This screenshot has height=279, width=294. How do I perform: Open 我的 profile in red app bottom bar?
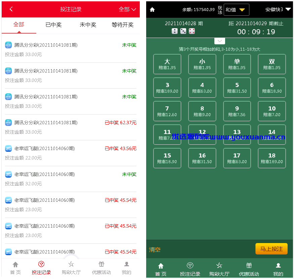(x=127, y=268)
